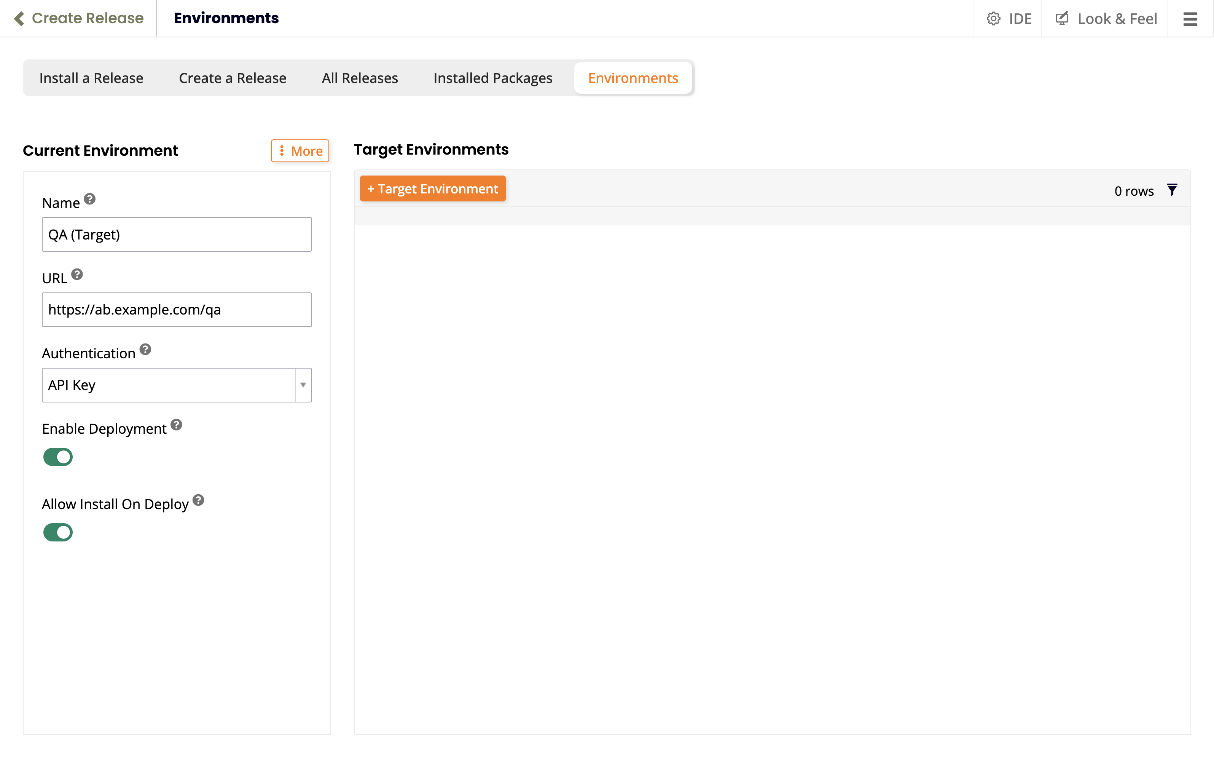Click help icon beside Enable Deployment

click(x=176, y=424)
